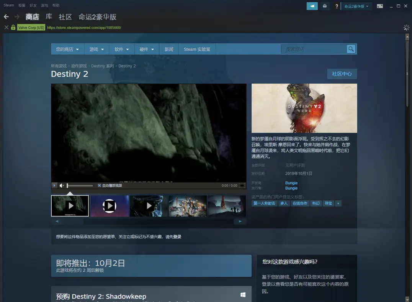This screenshot has height=302, width=412.
Task: Play the video with the player play button
Action: (54, 185)
